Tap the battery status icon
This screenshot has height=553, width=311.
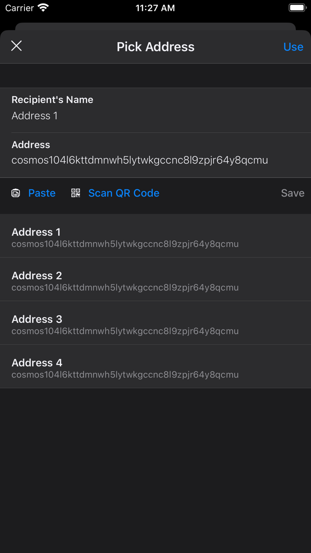297,8
